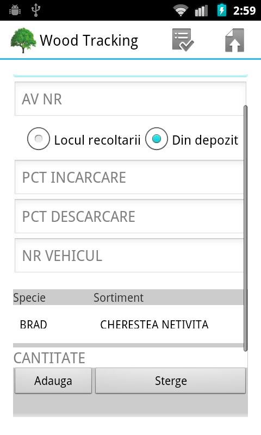Click the vertical scrollbar on the form
Screen dimensions: 261x435
[x=245, y=228]
